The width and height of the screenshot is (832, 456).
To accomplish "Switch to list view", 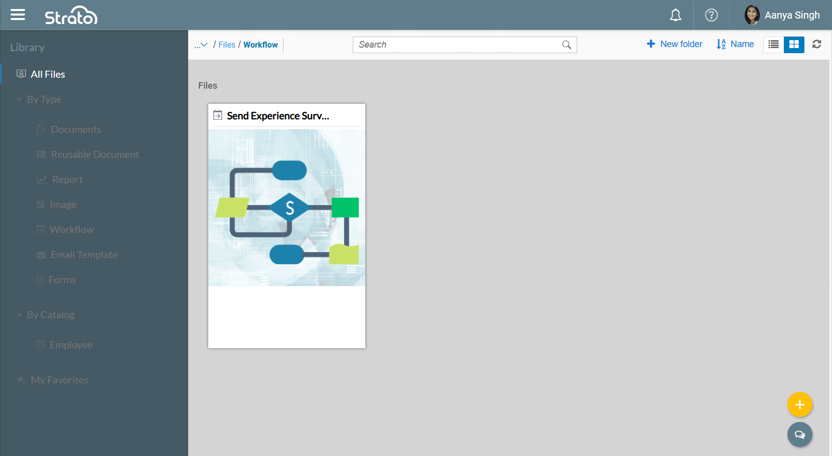I will [x=773, y=44].
